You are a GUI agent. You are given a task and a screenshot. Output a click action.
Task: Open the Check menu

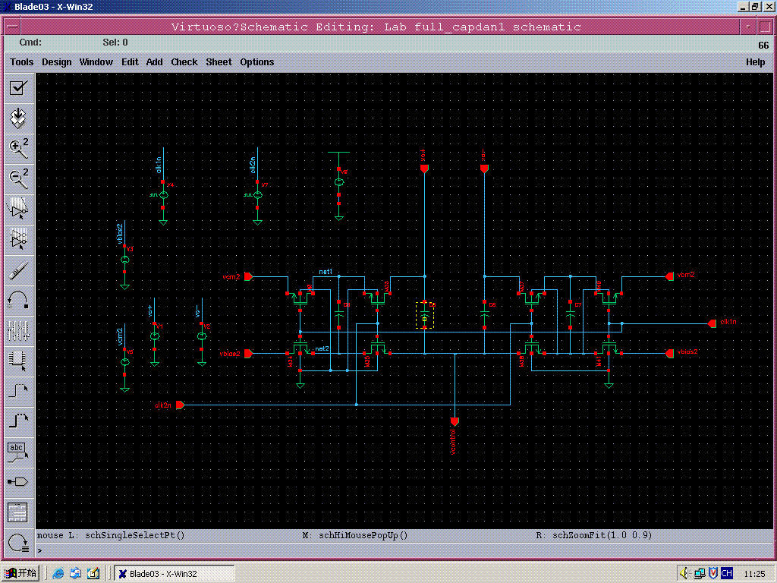[184, 62]
